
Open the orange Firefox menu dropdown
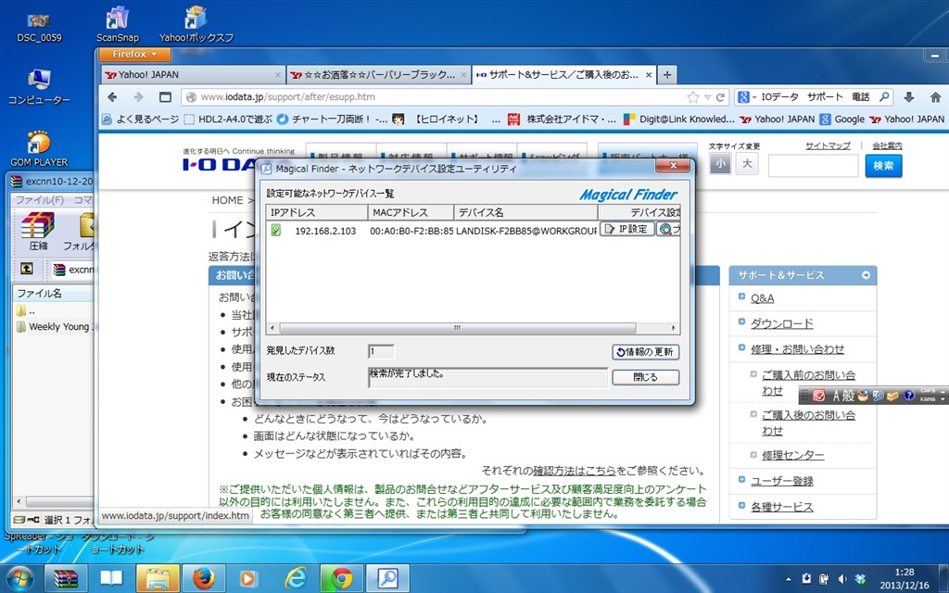(134, 54)
